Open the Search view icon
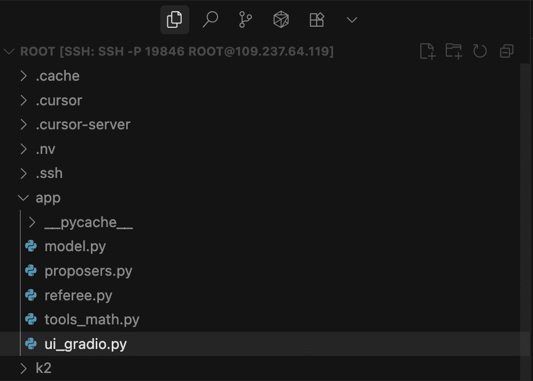Image resolution: width=533 pixels, height=381 pixels. coord(210,20)
